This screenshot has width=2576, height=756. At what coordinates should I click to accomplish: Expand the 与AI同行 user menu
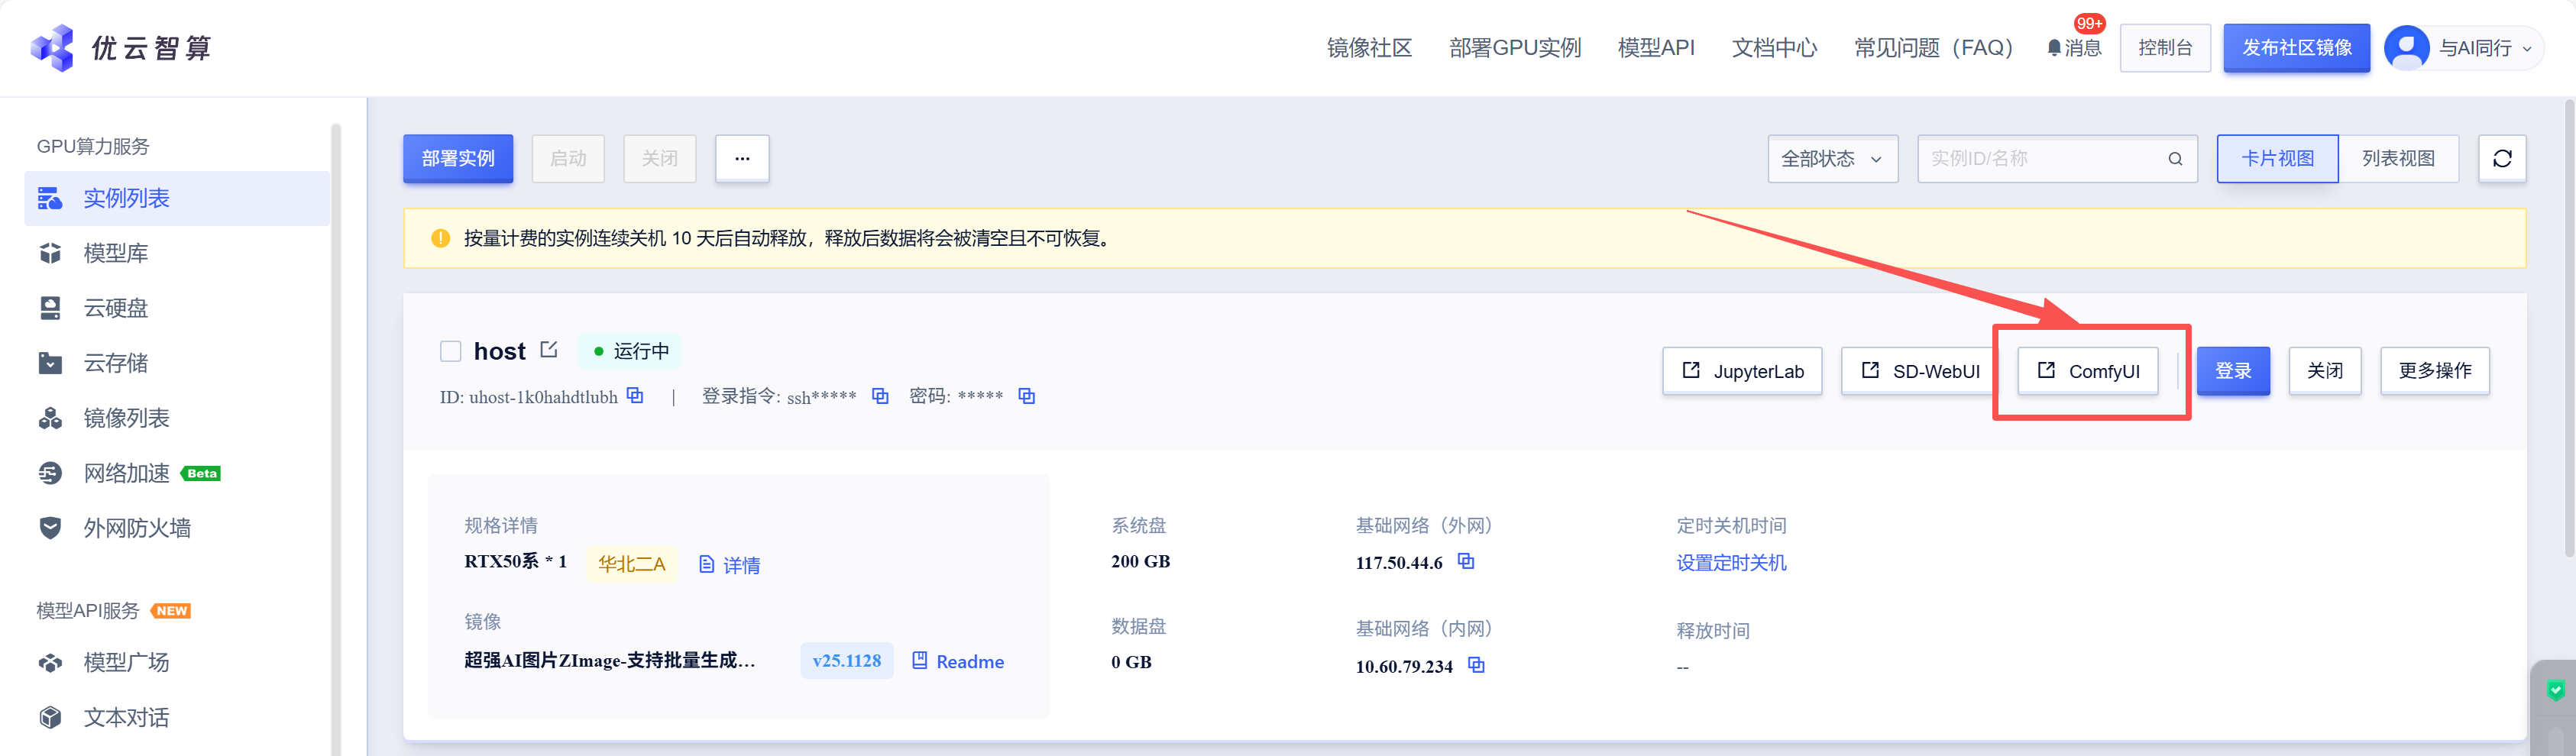2465,48
